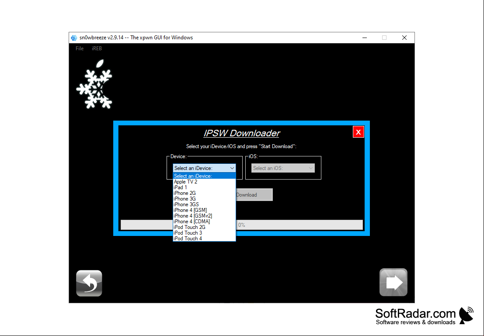Pick iPhone 2G in the dropdown
The image size is (484, 336).
pyautogui.click(x=204, y=193)
